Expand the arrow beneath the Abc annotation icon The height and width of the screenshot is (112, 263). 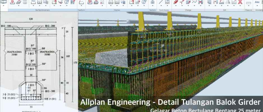257,6
